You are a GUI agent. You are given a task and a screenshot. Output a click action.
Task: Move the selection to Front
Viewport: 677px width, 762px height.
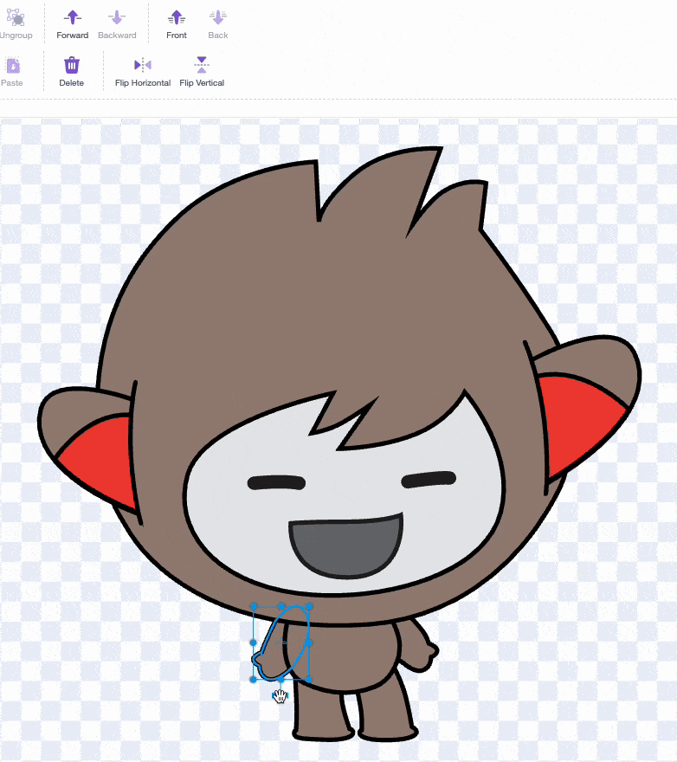pyautogui.click(x=177, y=17)
